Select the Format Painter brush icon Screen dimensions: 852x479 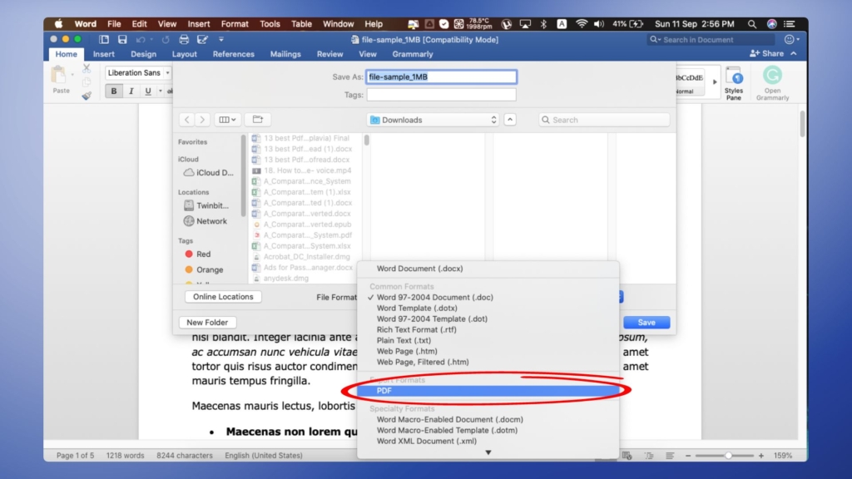(x=87, y=96)
